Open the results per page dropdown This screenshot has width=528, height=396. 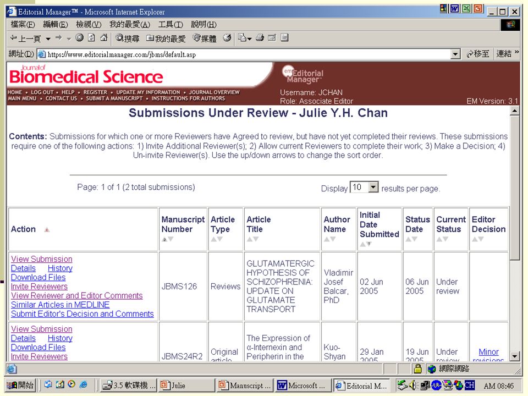coord(373,187)
